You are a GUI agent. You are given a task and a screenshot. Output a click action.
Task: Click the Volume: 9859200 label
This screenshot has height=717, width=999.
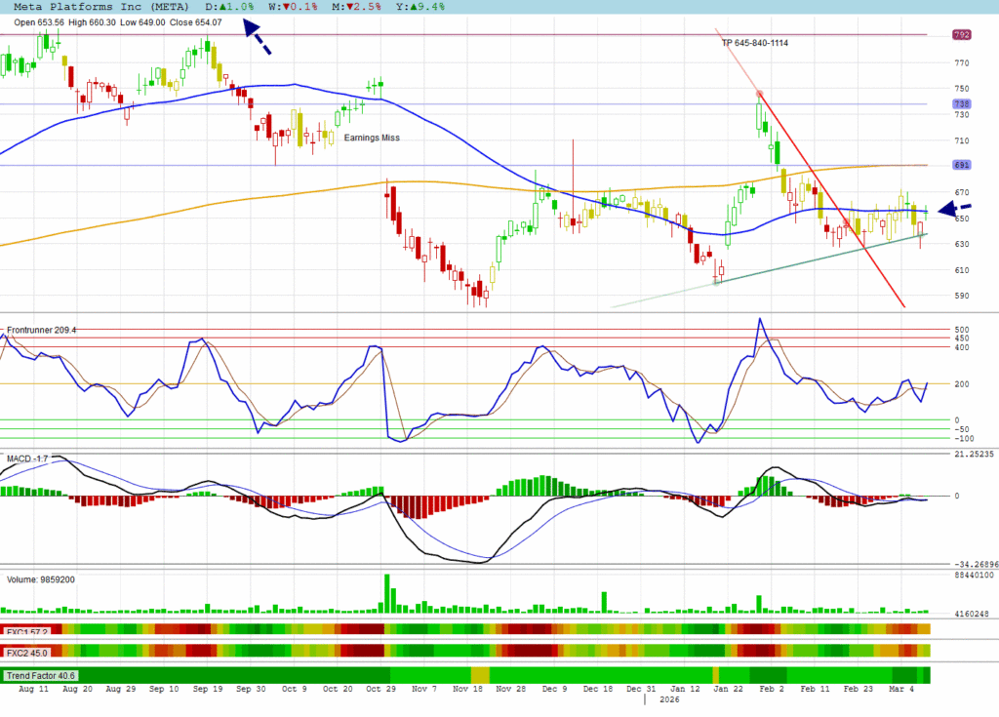(41, 579)
